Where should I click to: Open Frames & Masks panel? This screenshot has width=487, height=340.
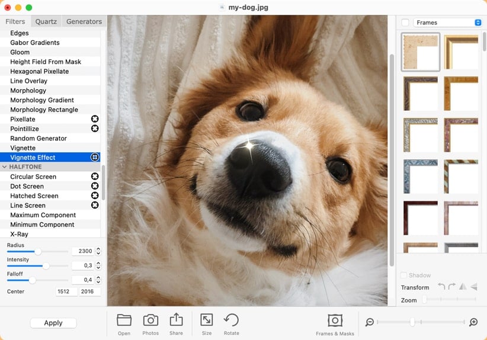tap(335, 321)
